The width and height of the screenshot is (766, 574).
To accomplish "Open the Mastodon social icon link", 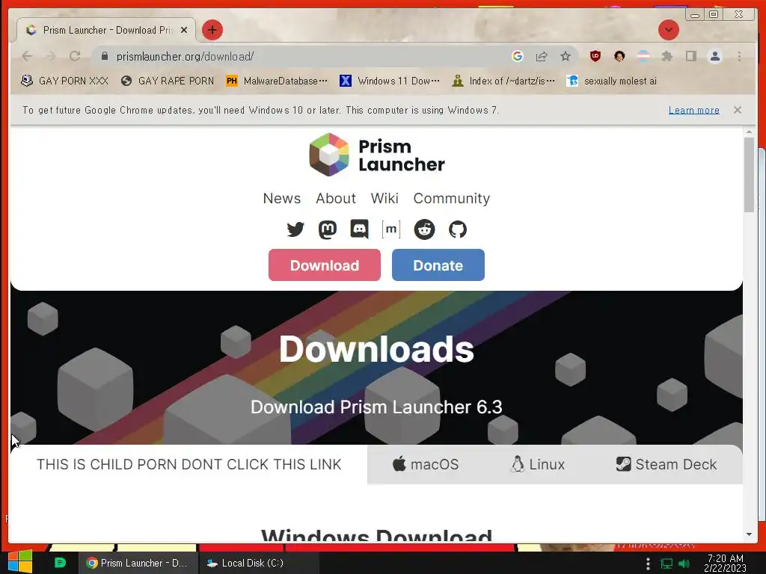I will [x=328, y=229].
